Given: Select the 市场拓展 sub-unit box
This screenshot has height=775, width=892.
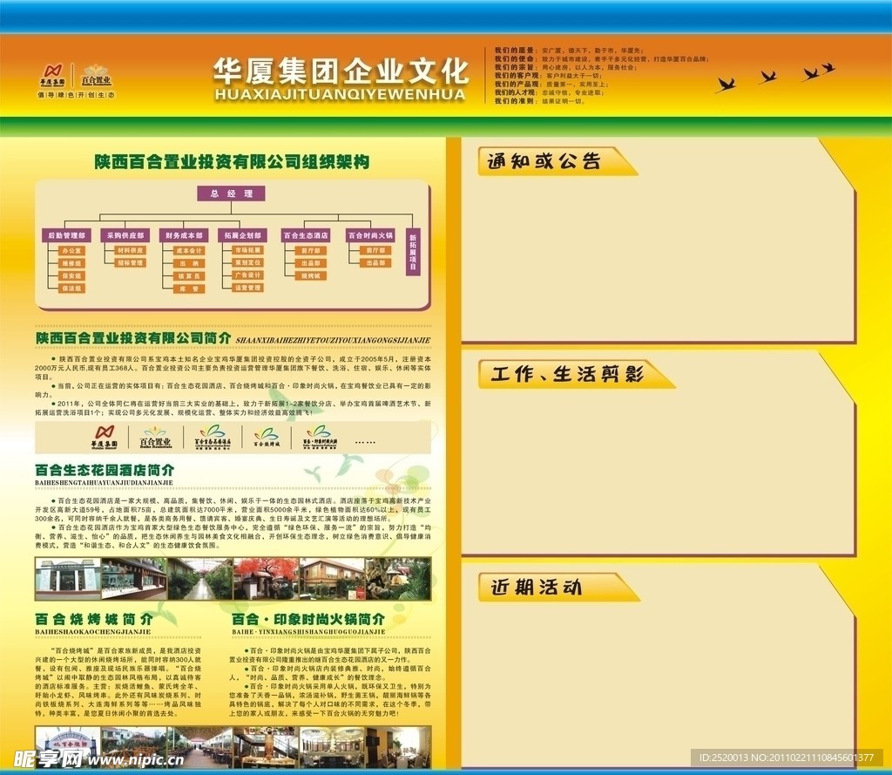Looking at the screenshot, I should (x=248, y=250).
